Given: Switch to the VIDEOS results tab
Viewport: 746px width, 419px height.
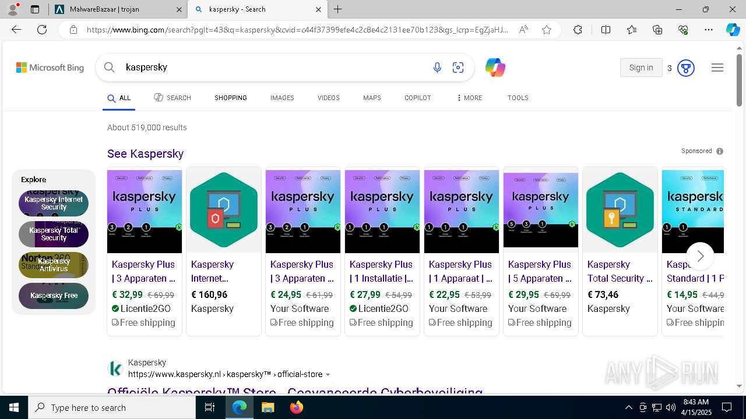Looking at the screenshot, I should 329,98.
